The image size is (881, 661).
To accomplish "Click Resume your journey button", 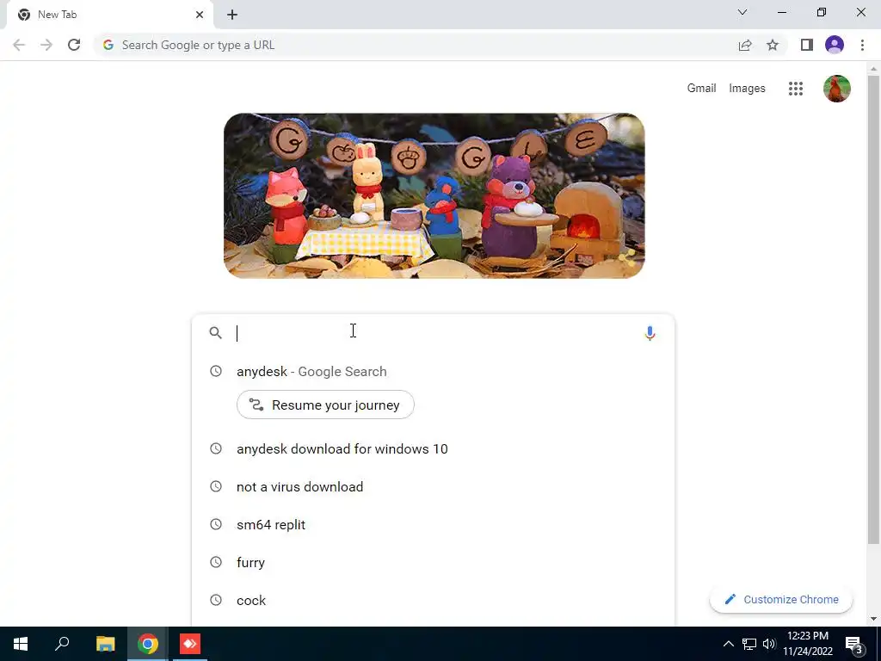I will 325,405.
